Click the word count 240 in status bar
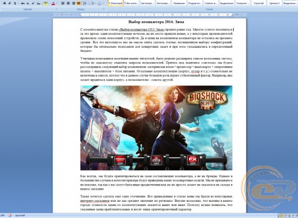This screenshot has height=218, width=298. click(2, 215)
